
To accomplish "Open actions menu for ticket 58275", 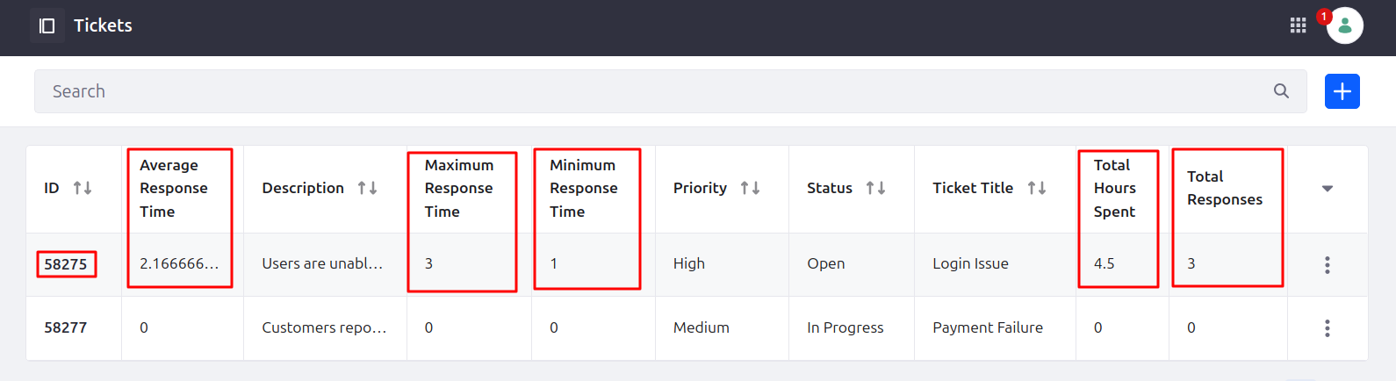I will (x=1327, y=264).
